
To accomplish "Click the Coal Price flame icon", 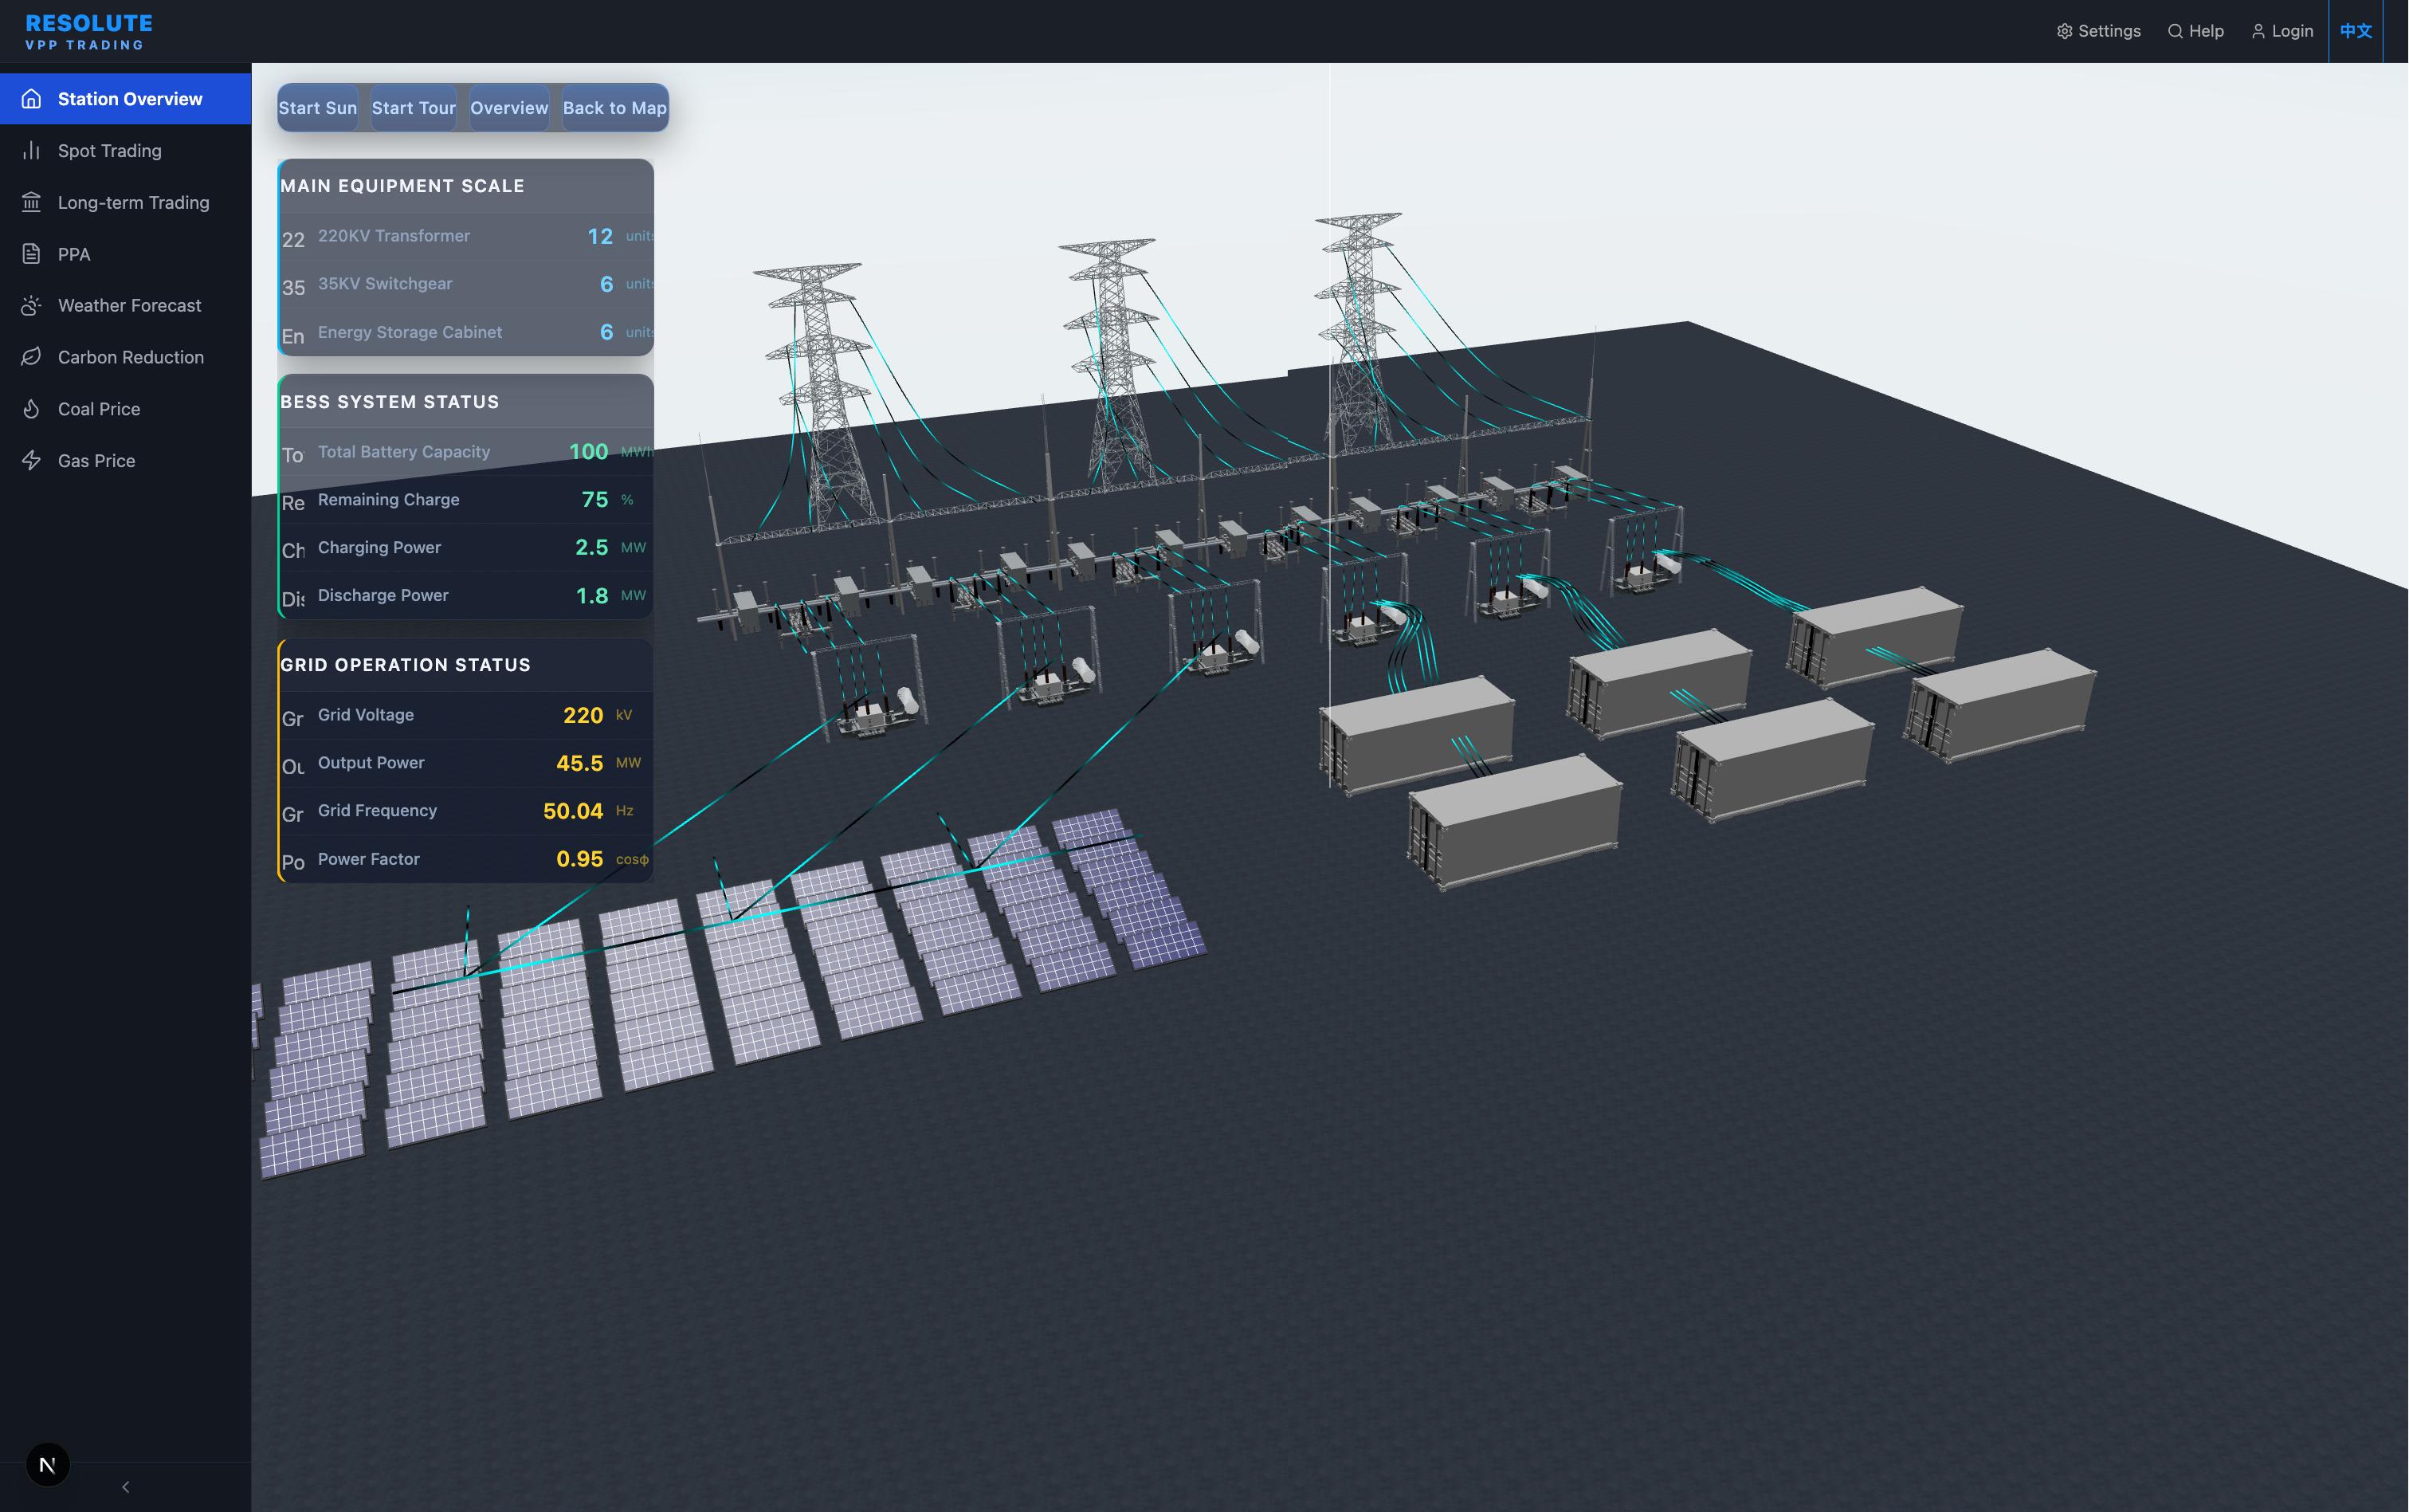I will coord(31,409).
